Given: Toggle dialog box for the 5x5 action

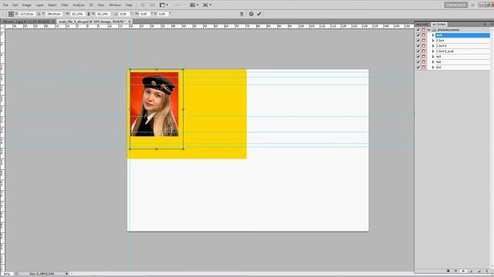Looking at the screenshot, I should (424, 67).
